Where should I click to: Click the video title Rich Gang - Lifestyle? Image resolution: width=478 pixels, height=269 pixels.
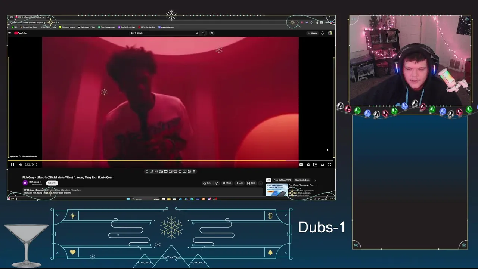click(67, 177)
